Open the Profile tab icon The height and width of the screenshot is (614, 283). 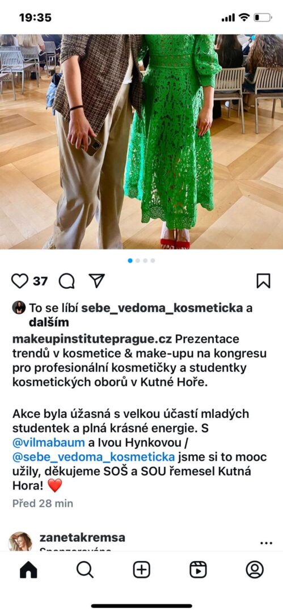point(255,570)
